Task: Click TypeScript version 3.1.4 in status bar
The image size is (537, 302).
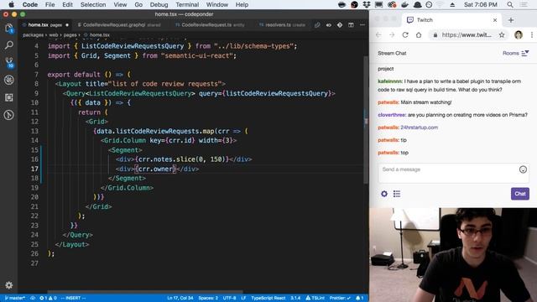Action: (295, 299)
